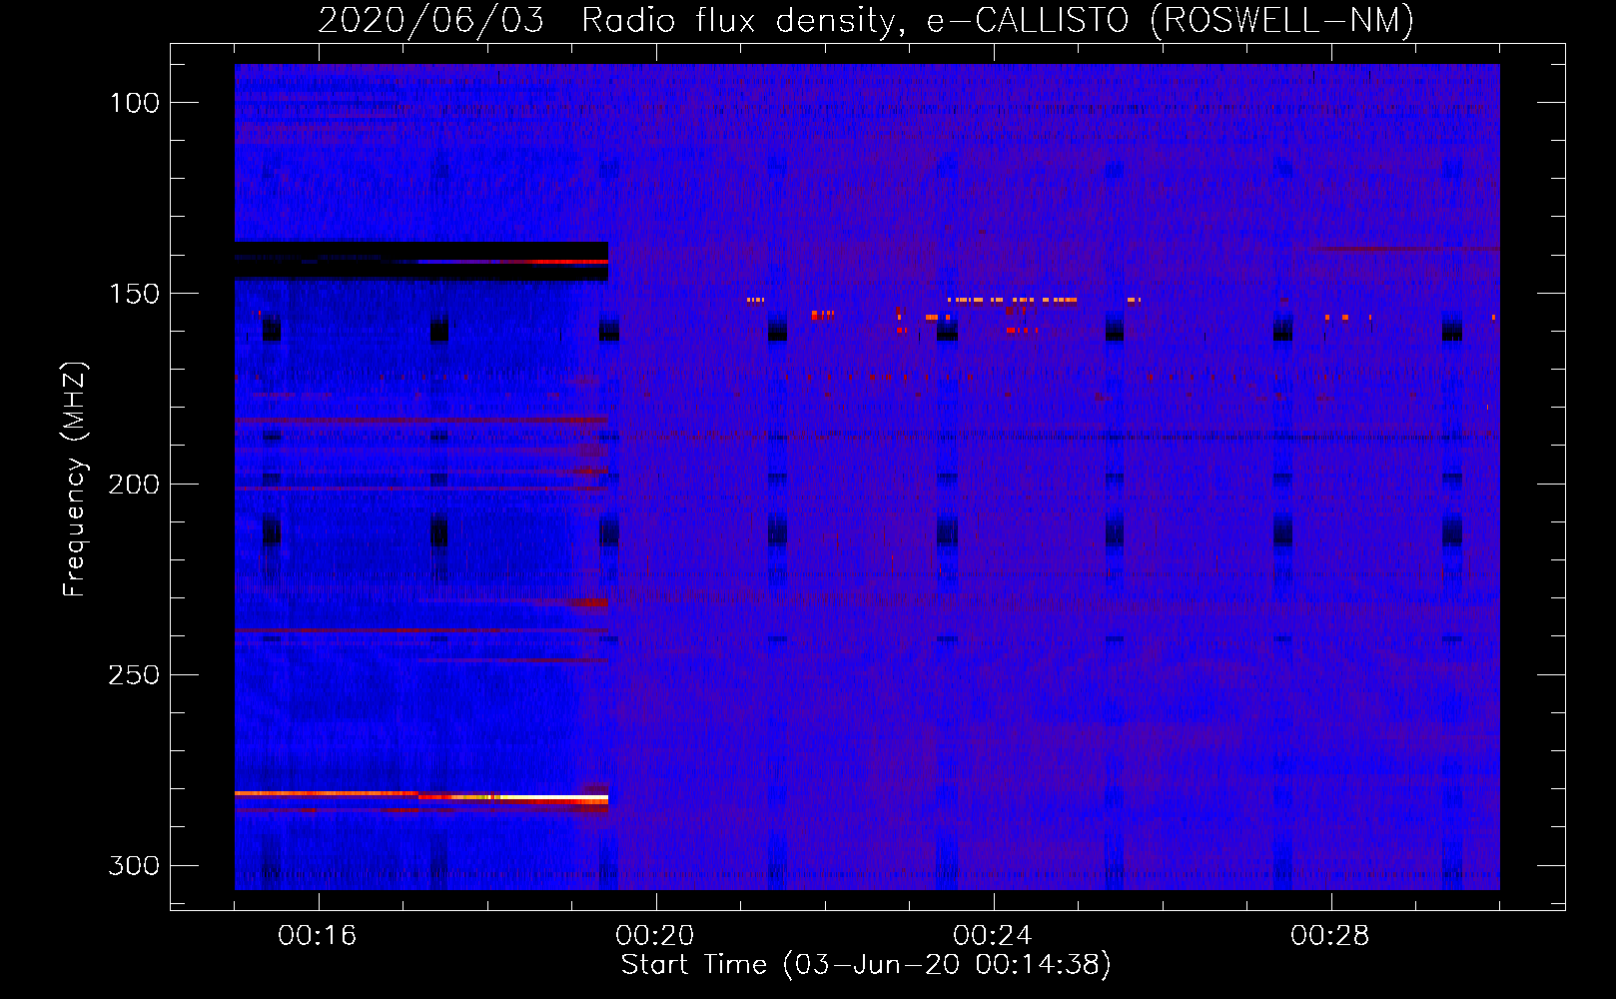Click the black masked band near 140 MHz
1616x999 pixels.
point(420,261)
